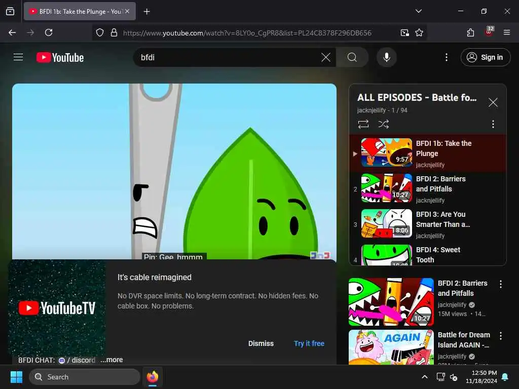Click the taskbar Search box
The width and height of the screenshot is (519, 389).
(85, 377)
